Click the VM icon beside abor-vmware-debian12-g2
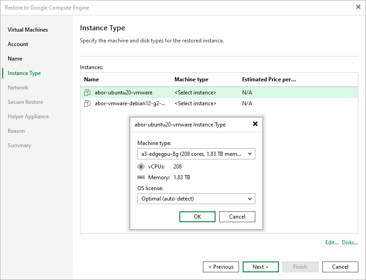Viewport: 366px width, 280px height. pos(87,103)
